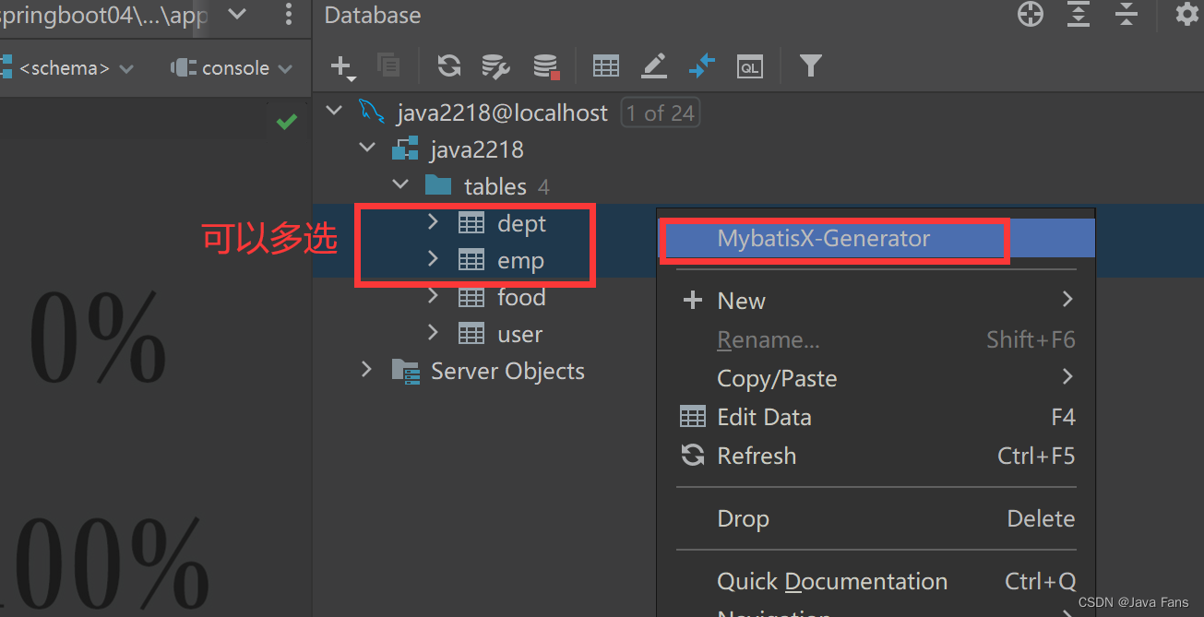Select Server Objects in the tree
The width and height of the screenshot is (1204, 617).
point(507,371)
